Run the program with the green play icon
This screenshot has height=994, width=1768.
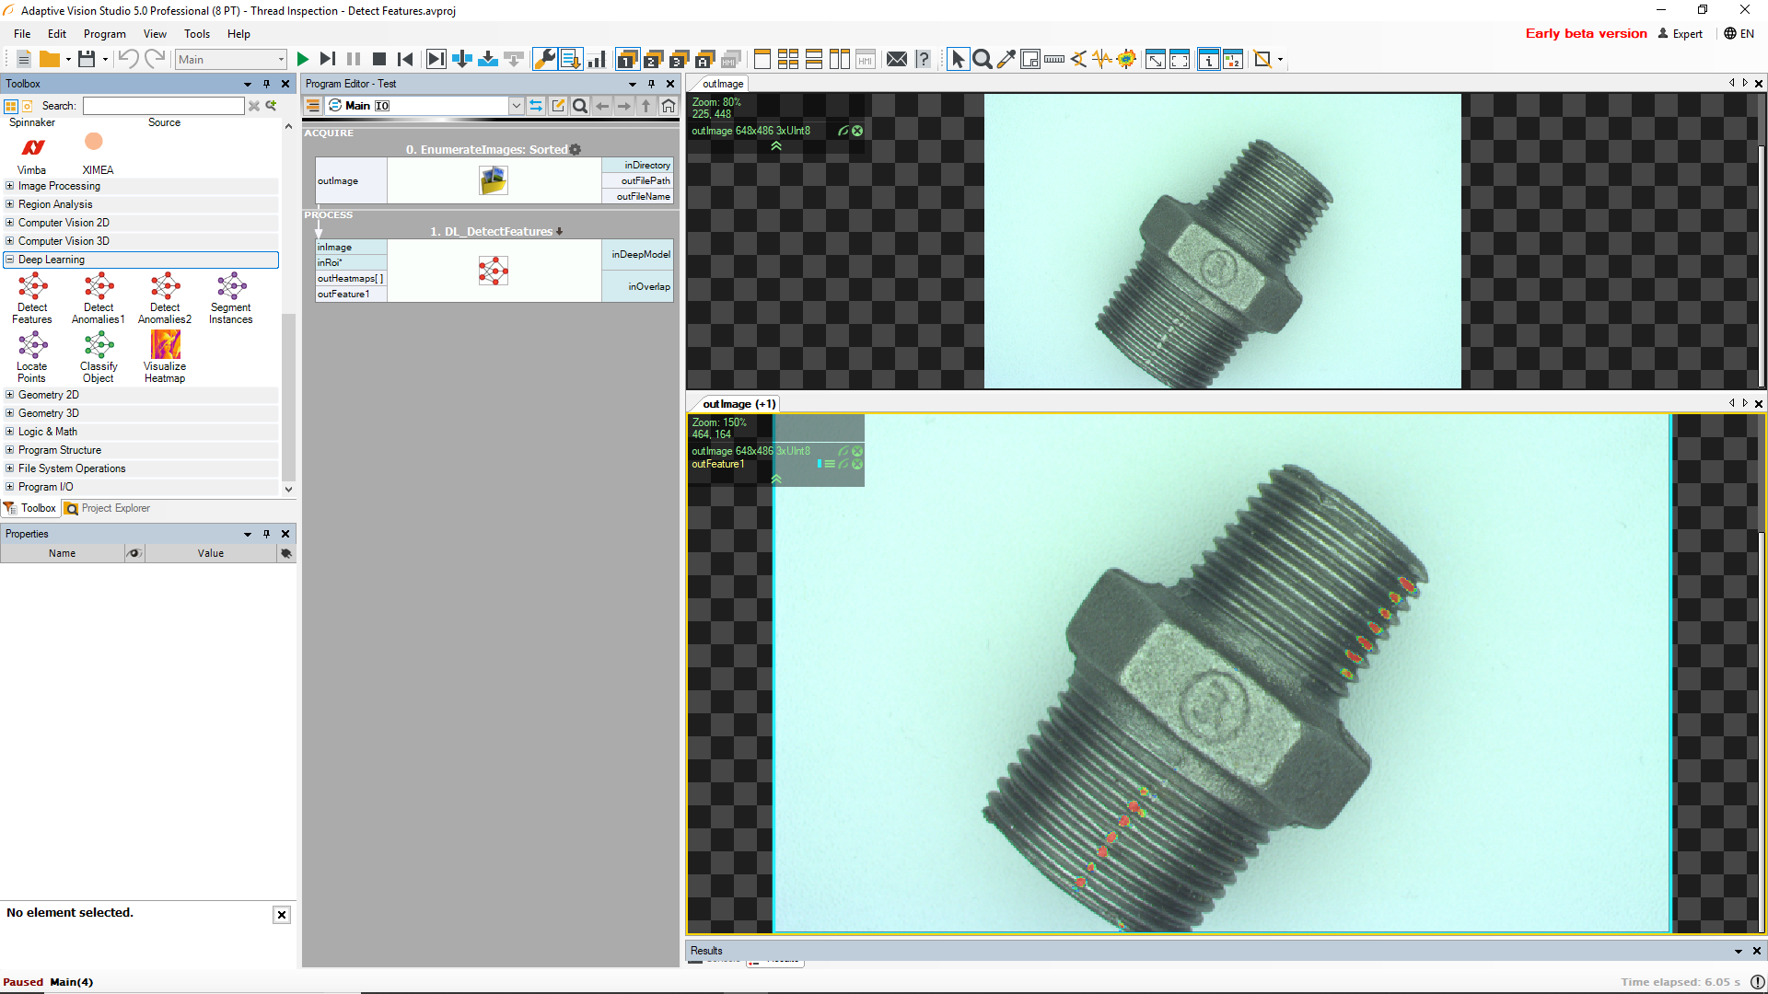303,59
